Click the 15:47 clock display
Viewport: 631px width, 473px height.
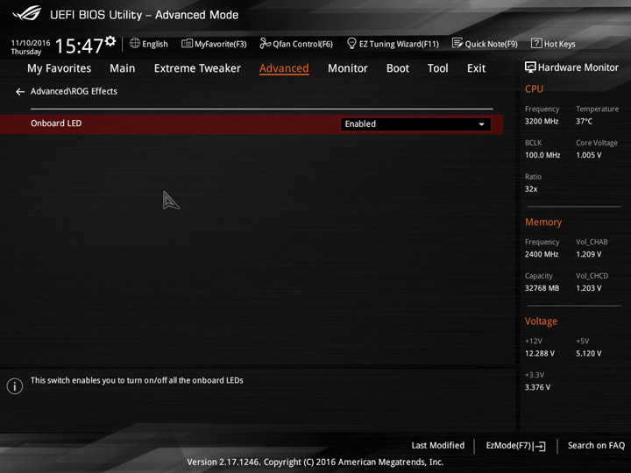(x=79, y=46)
